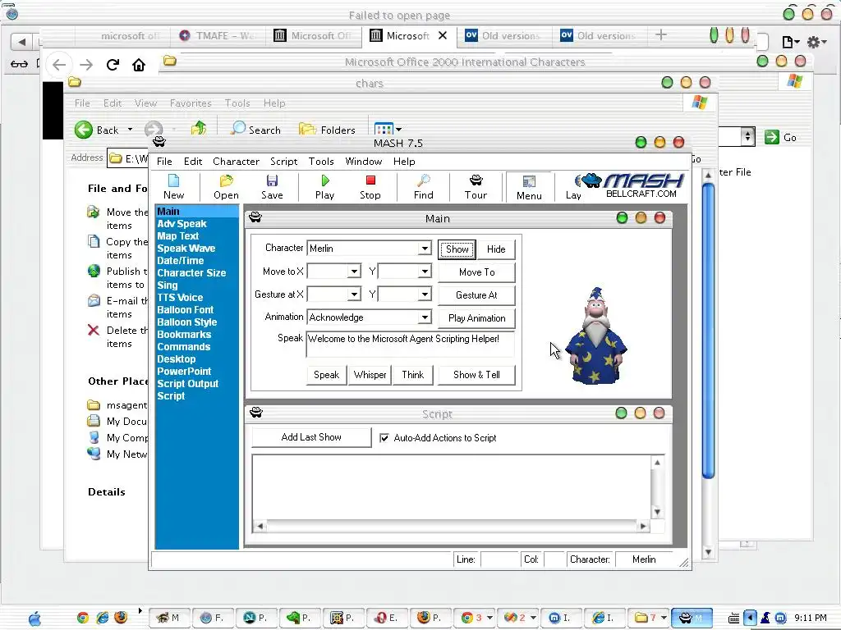This screenshot has width=841, height=630.
Task: Toggle Auto-Add Actions to Script checkbox
Action: pyautogui.click(x=384, y=438)
